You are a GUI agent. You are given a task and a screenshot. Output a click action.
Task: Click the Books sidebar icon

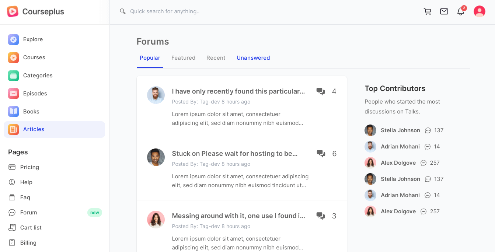(x=14, y=112)
